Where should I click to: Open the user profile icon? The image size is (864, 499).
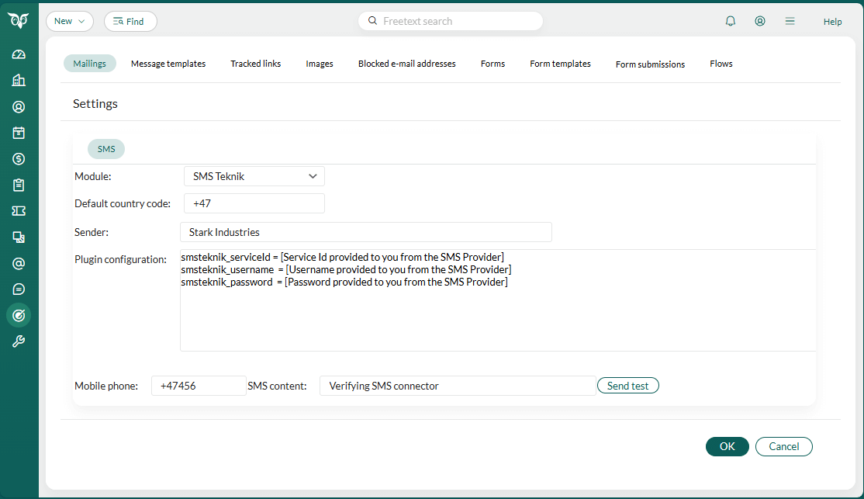tap(759, 21)
